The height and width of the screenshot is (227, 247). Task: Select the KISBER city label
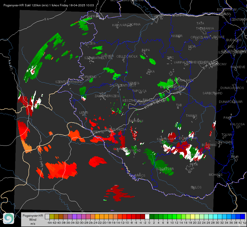tap(177, 36)
